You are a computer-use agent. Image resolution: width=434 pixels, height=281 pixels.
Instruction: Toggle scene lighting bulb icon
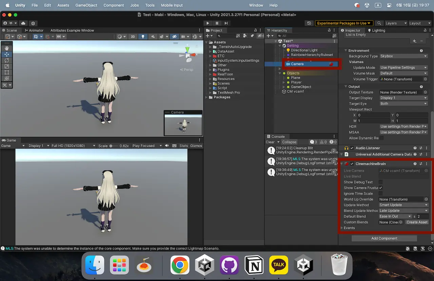[x=143, y=37]
